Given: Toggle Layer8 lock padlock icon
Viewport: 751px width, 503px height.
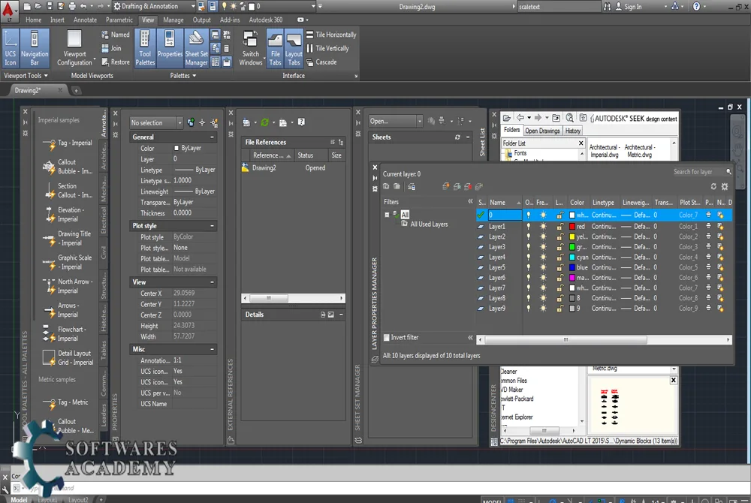Looking at the screenshot, I should 559,298.
